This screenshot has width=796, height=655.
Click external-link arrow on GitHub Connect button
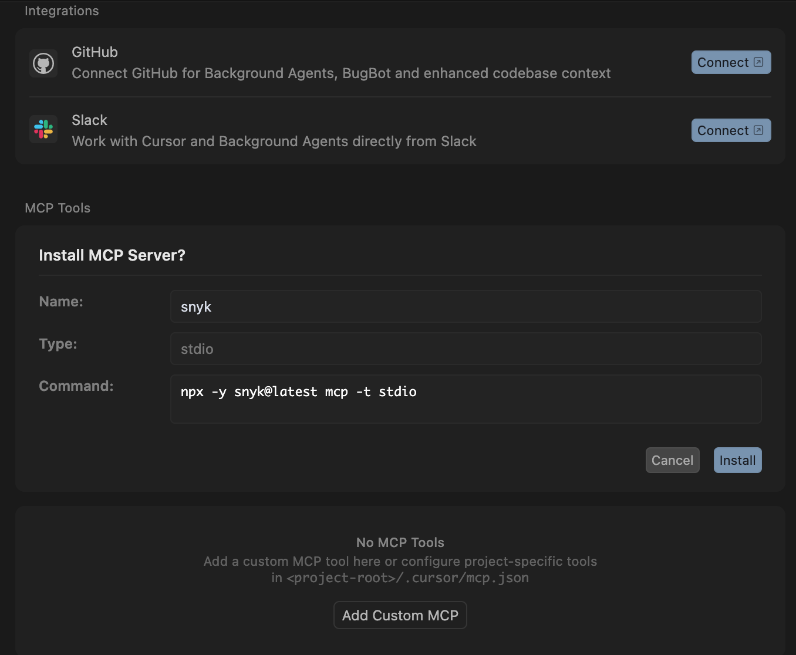click(758, 62)
